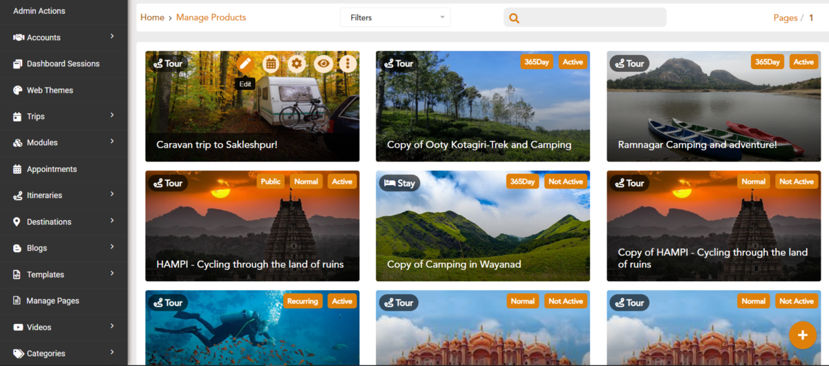The height and width of the screenshot is (366, 829).
Task: Open settings gear on Caravan trip card
Action: [297, 64]
